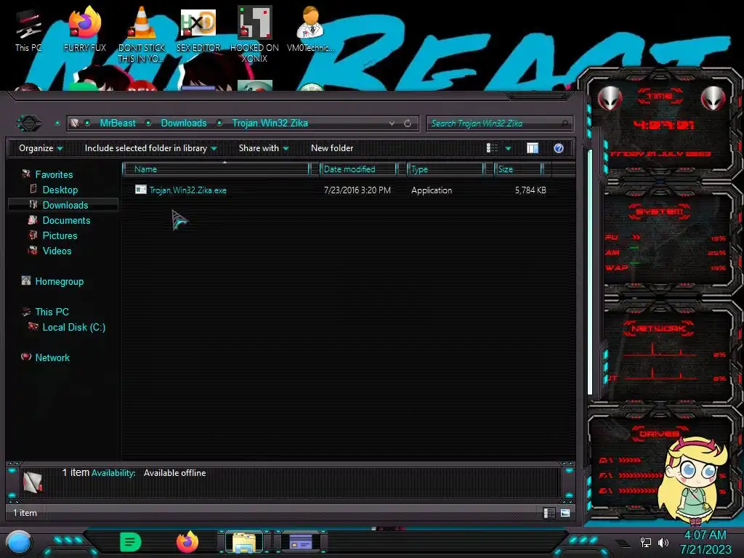
Task: Click the details pane folder thumbnail
Action: click(33, 482)
